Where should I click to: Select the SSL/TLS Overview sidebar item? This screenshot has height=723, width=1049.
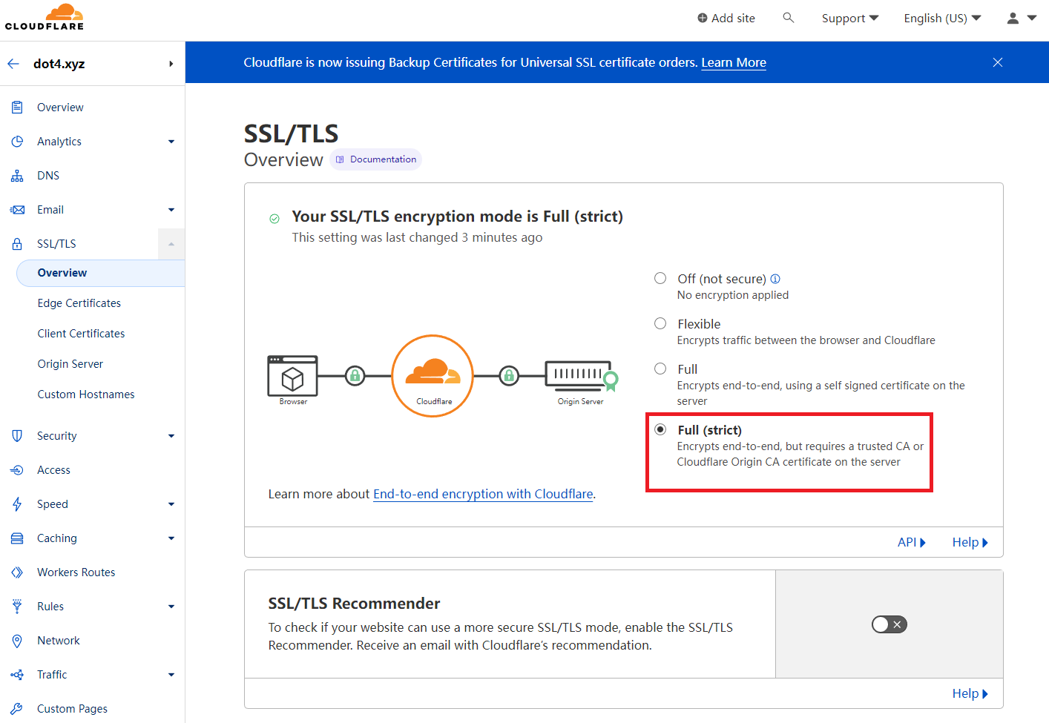100,273
